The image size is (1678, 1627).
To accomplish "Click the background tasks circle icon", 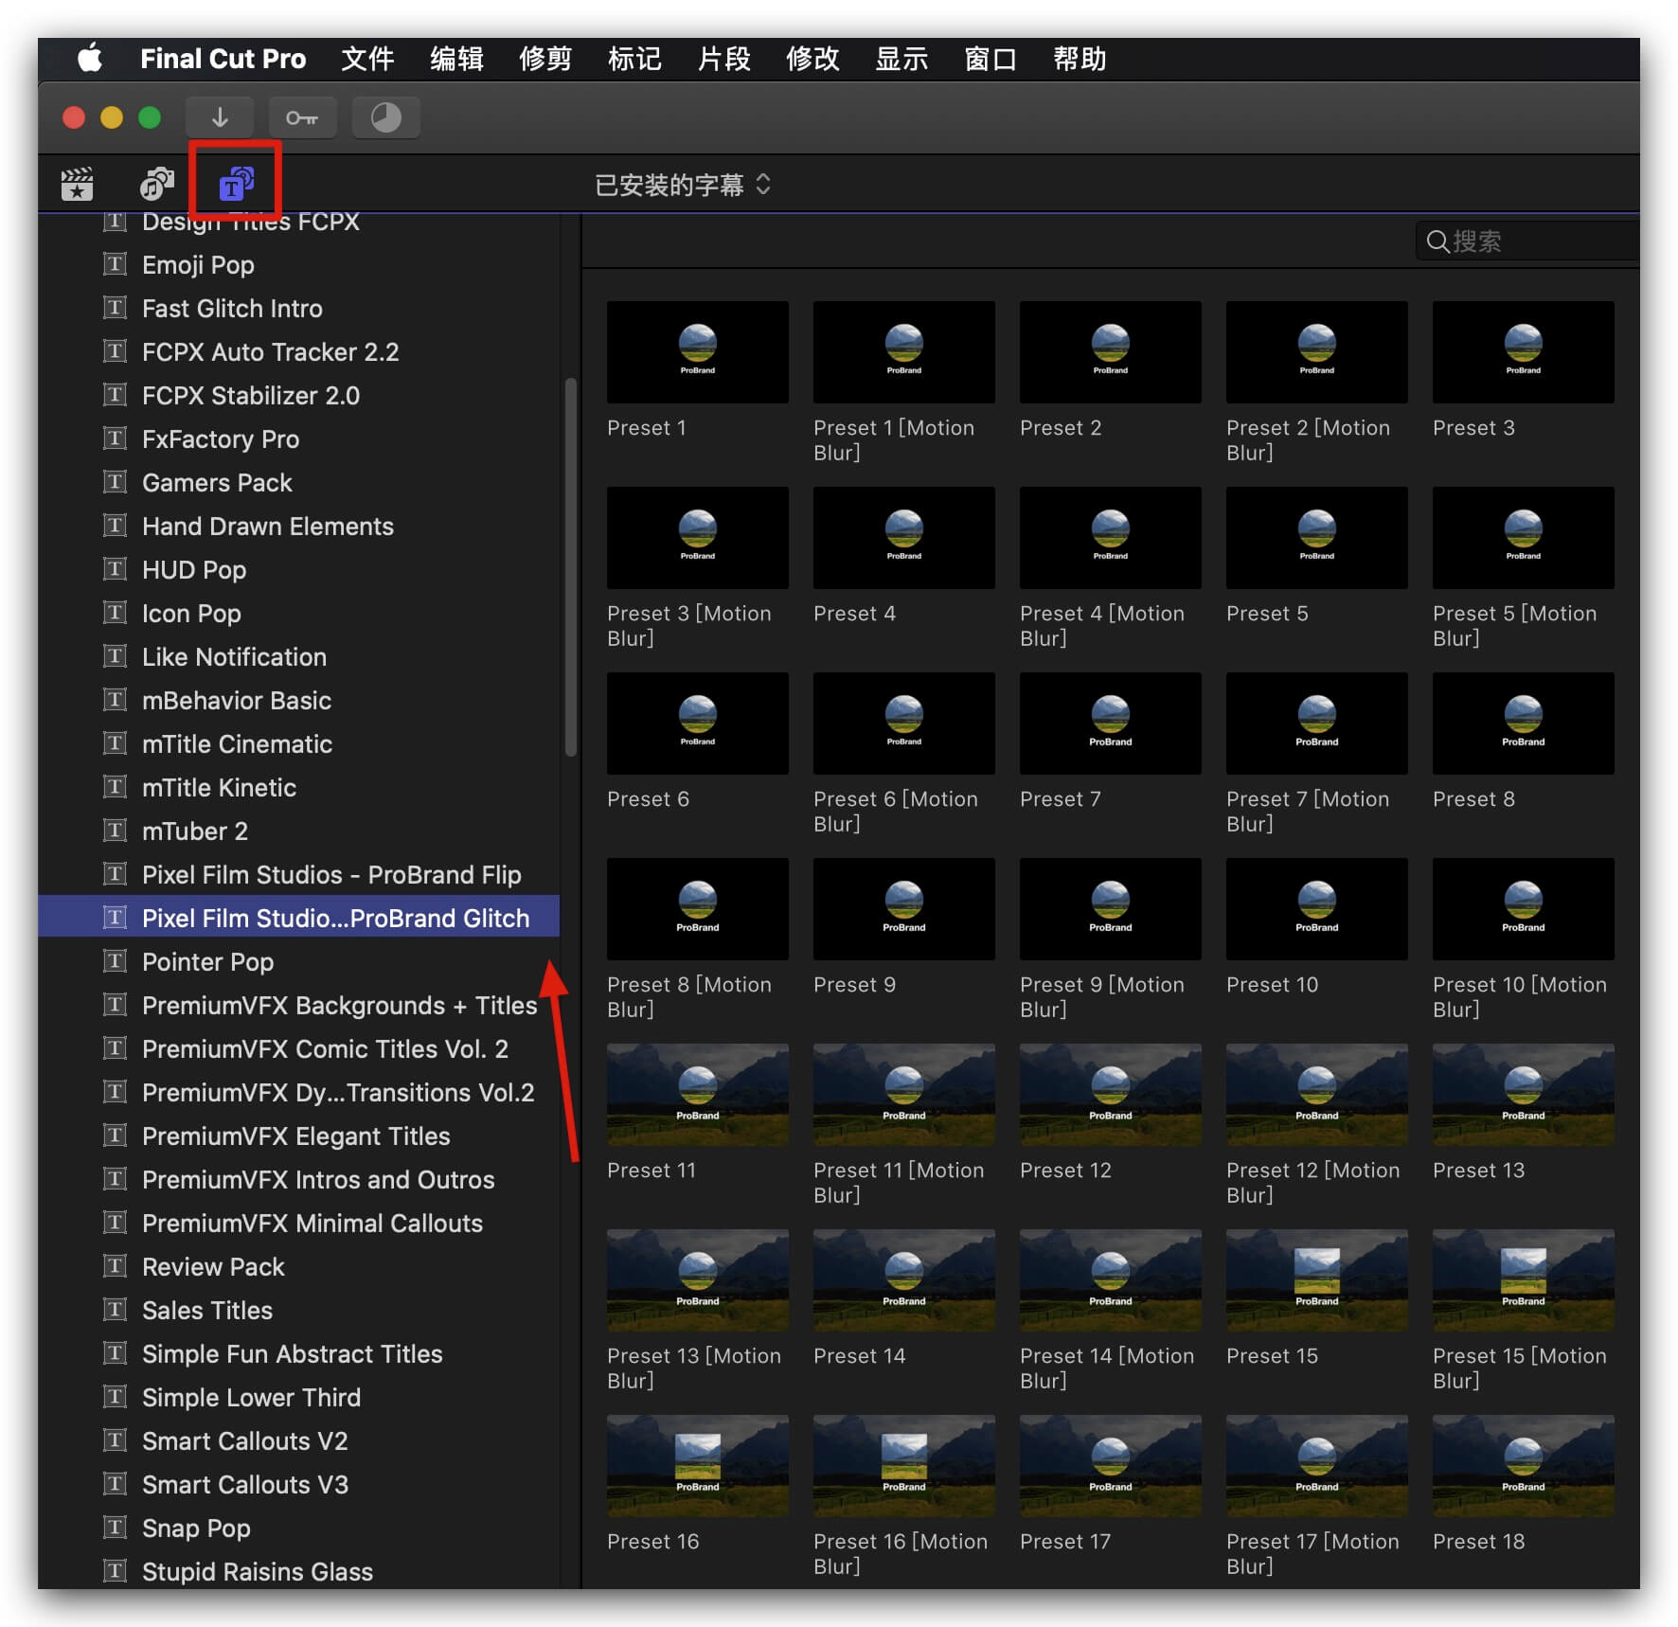I will pyautogui.click(x=385, y=117).
